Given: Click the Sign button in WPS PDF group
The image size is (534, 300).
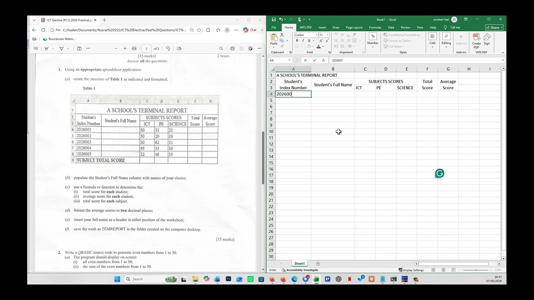Looking at the screenshot, I should coord(487,39).
